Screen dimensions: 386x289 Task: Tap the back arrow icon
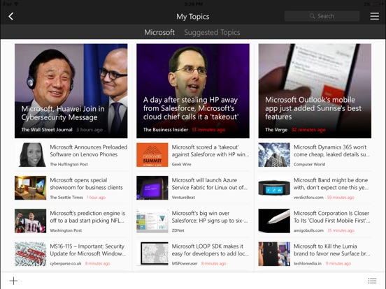click(x=10, y=17)
